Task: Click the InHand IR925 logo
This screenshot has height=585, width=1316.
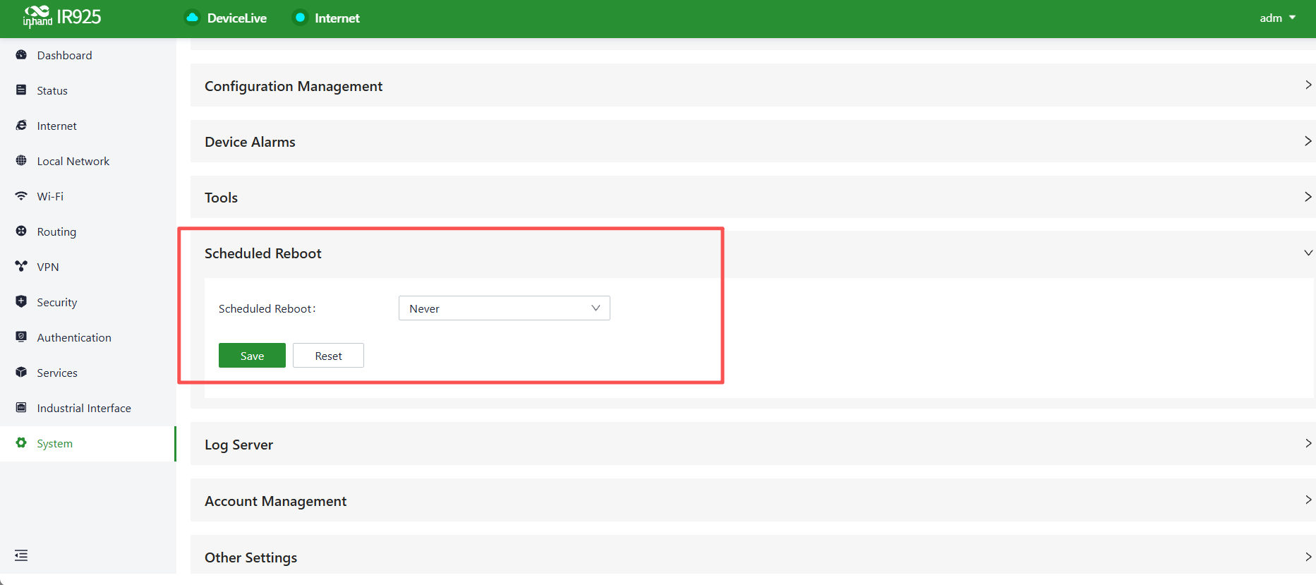Action: pos(62,17)
